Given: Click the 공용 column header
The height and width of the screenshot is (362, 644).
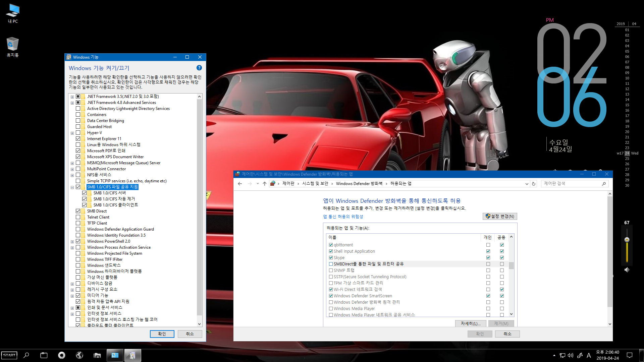Looking at the screenshot, I should (x=501, y=237).
